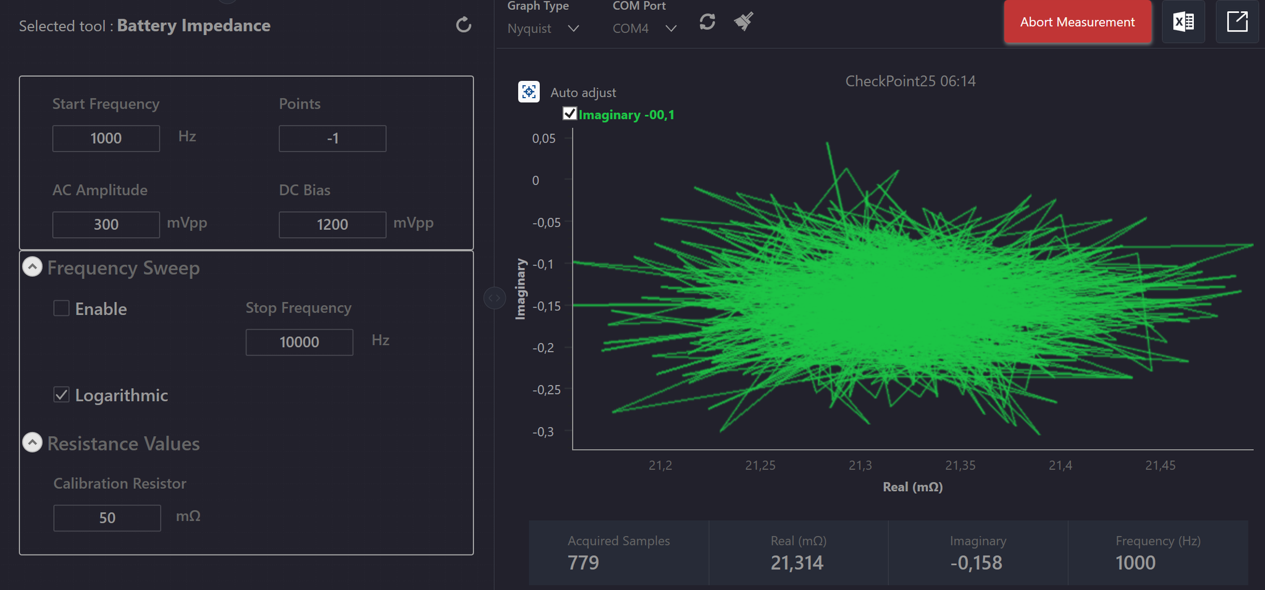This screenshot has width=1265, height=590.
Task: Toggle the panel splitter handle
Action: coord(494,298)
